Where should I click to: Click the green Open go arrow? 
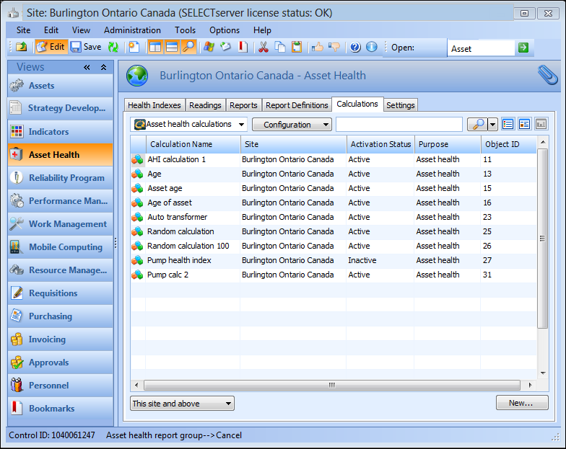[x=523, y=48]
